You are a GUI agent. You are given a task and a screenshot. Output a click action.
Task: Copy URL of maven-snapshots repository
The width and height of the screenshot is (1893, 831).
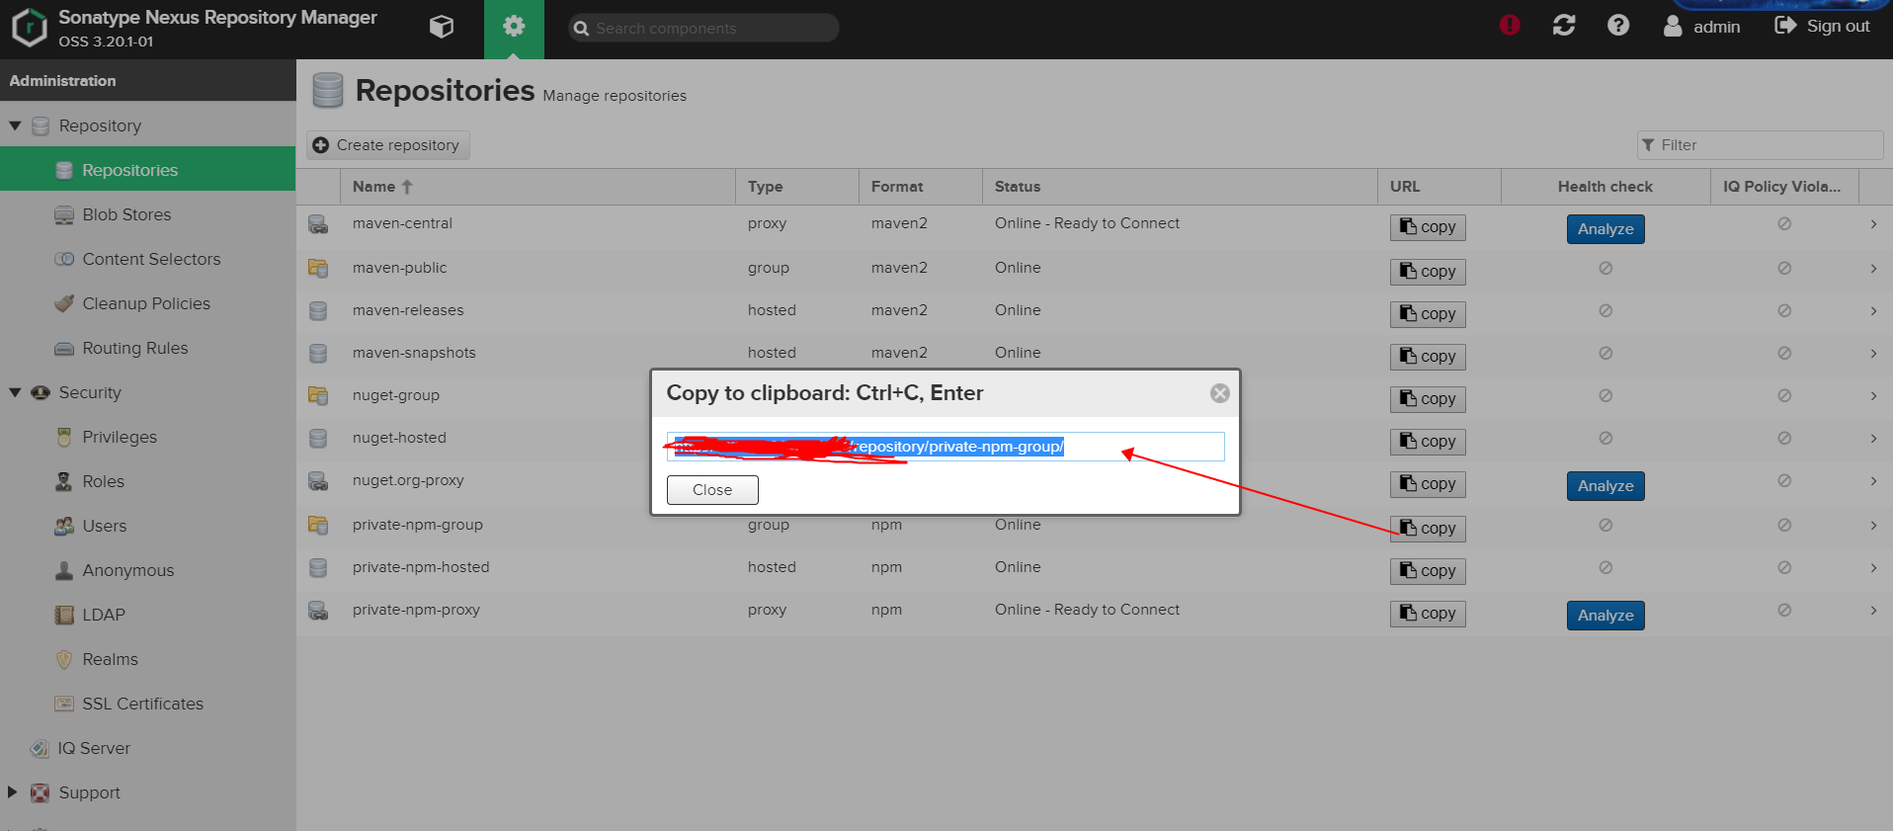[x=1428, y=357]
